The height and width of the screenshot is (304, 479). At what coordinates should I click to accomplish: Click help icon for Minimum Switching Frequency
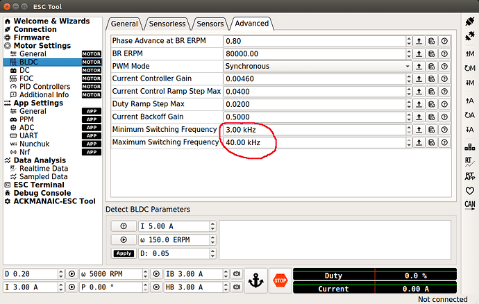[444, 130]
